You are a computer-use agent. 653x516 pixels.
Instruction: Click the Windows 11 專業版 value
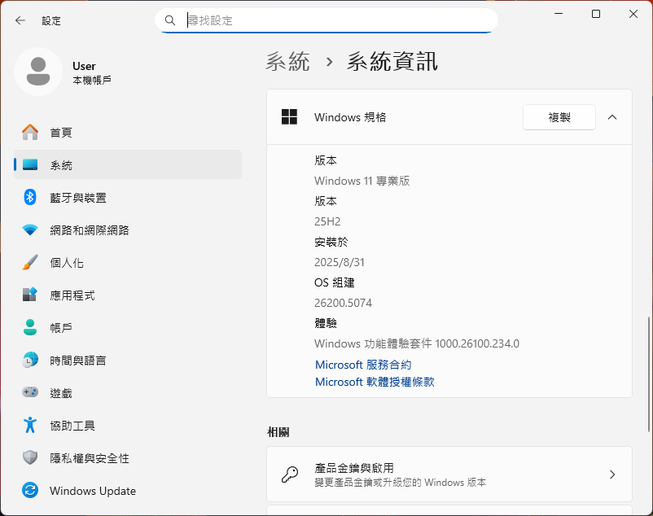(362, 181)
